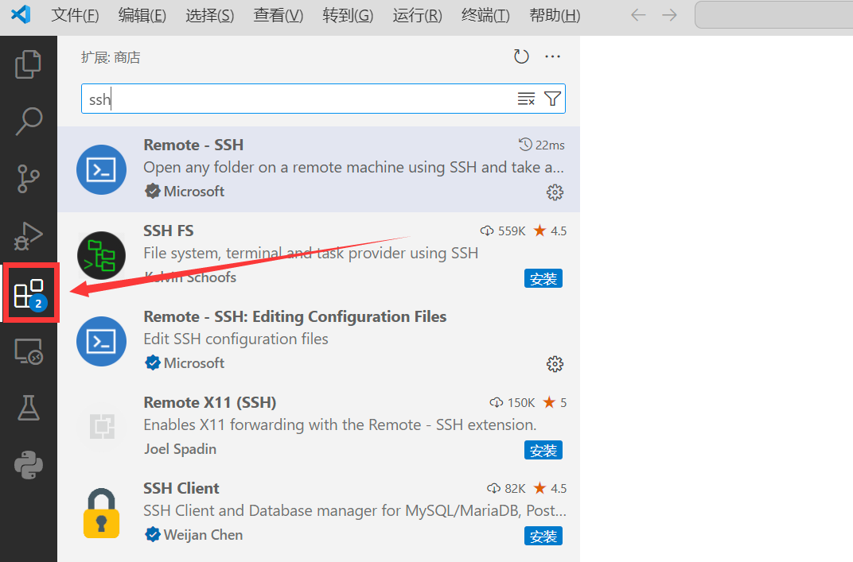Open extension filter dropdown
Viewport: 853px width, 562px height.
tap(553, 99)
